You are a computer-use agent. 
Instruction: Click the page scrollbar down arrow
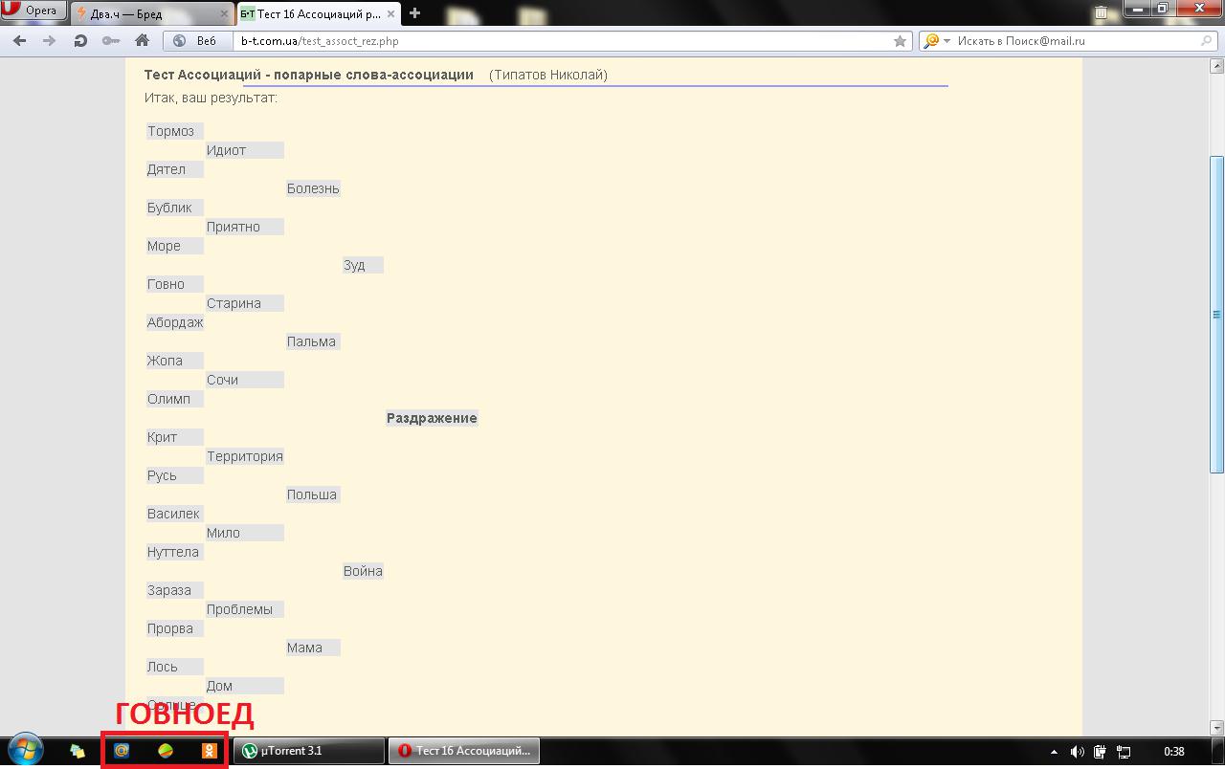point(1217,728)
